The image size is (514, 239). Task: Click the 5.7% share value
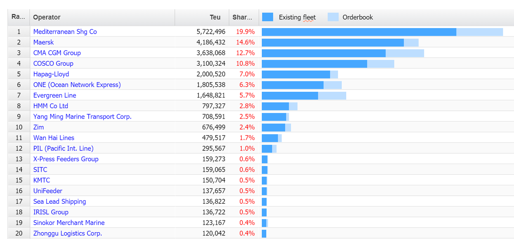(247, 95)
